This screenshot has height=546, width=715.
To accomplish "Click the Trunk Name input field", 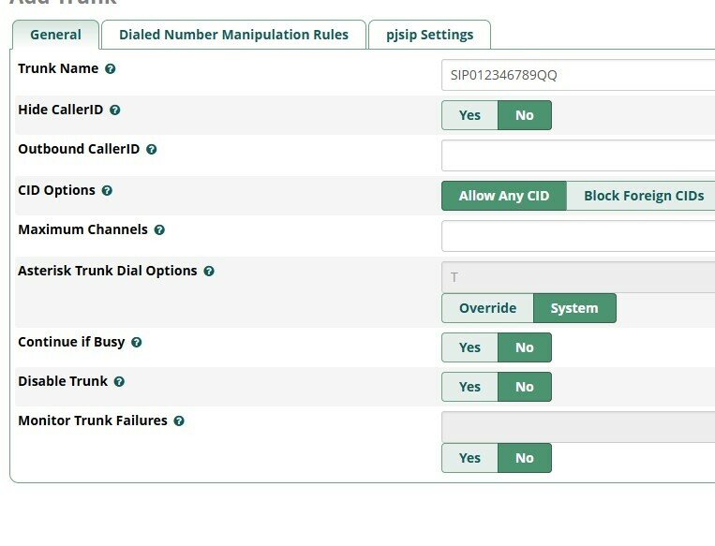I will coord(577,75).
